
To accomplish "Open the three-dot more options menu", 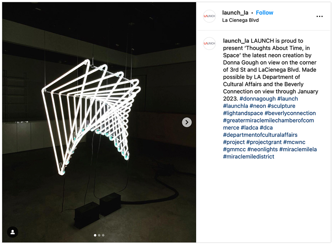I will click(x=319, y=16).
